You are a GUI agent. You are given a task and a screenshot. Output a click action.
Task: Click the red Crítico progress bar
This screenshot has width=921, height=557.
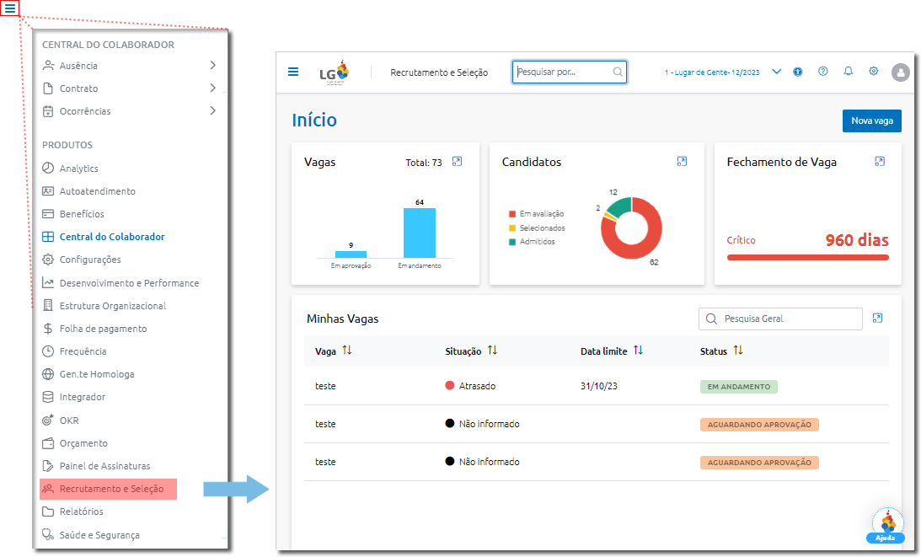pos(807,257)
